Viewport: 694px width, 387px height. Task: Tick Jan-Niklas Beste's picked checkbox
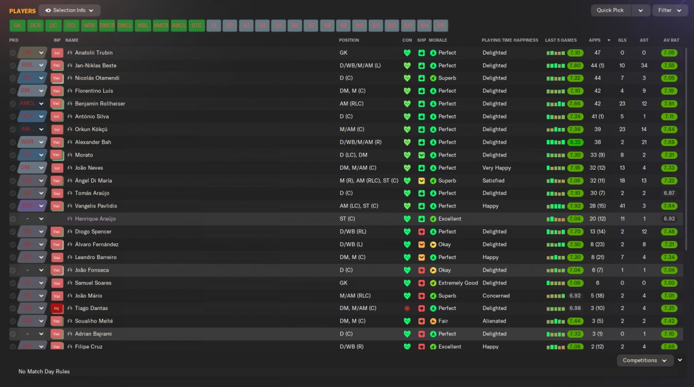(12, 66)
